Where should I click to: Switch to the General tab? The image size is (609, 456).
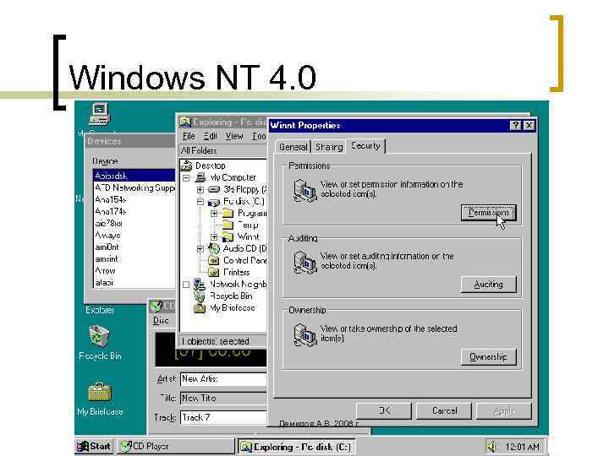(293, 147)
